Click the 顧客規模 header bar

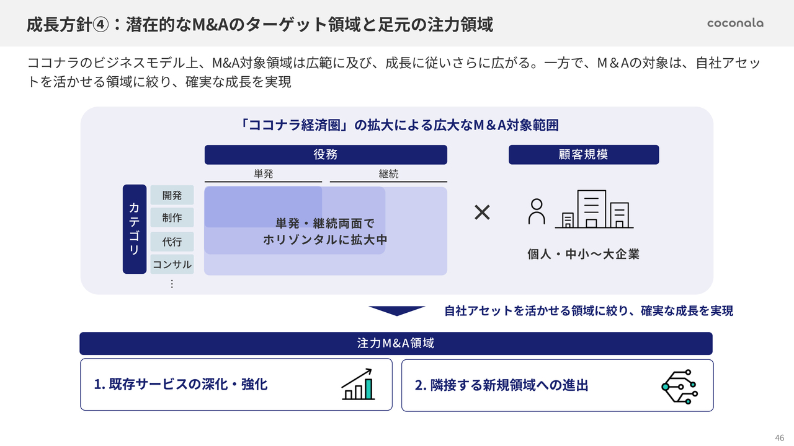coord(583,155)
